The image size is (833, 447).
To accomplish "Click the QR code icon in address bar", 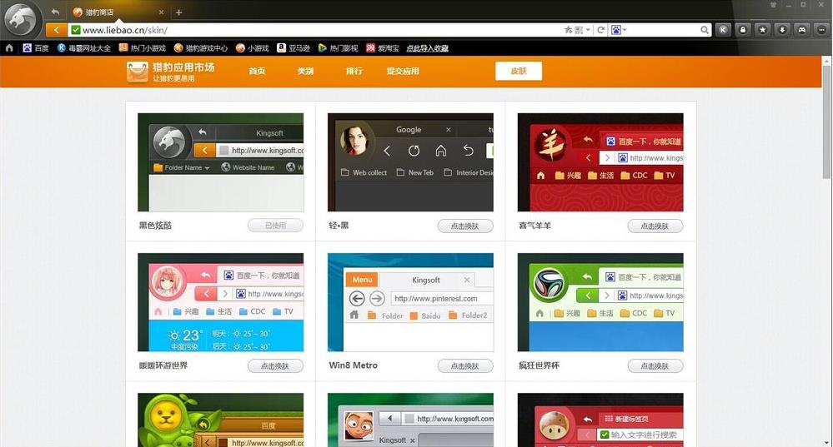I will tap(579, 30).
